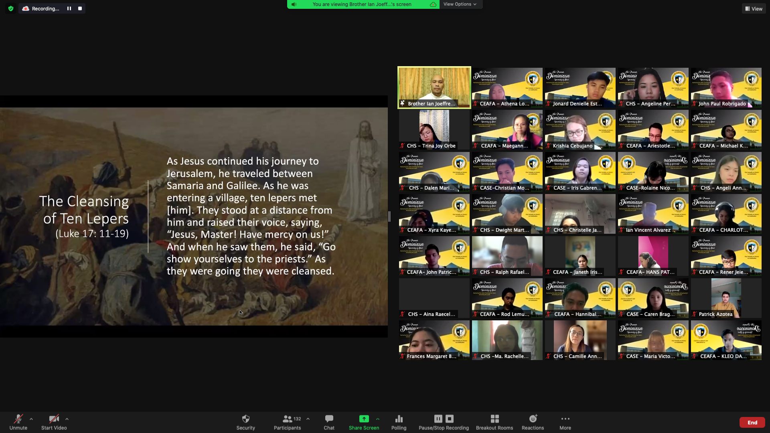770x433 pixels.
Task: Unmute the microphone
Action: click(18, 419)
